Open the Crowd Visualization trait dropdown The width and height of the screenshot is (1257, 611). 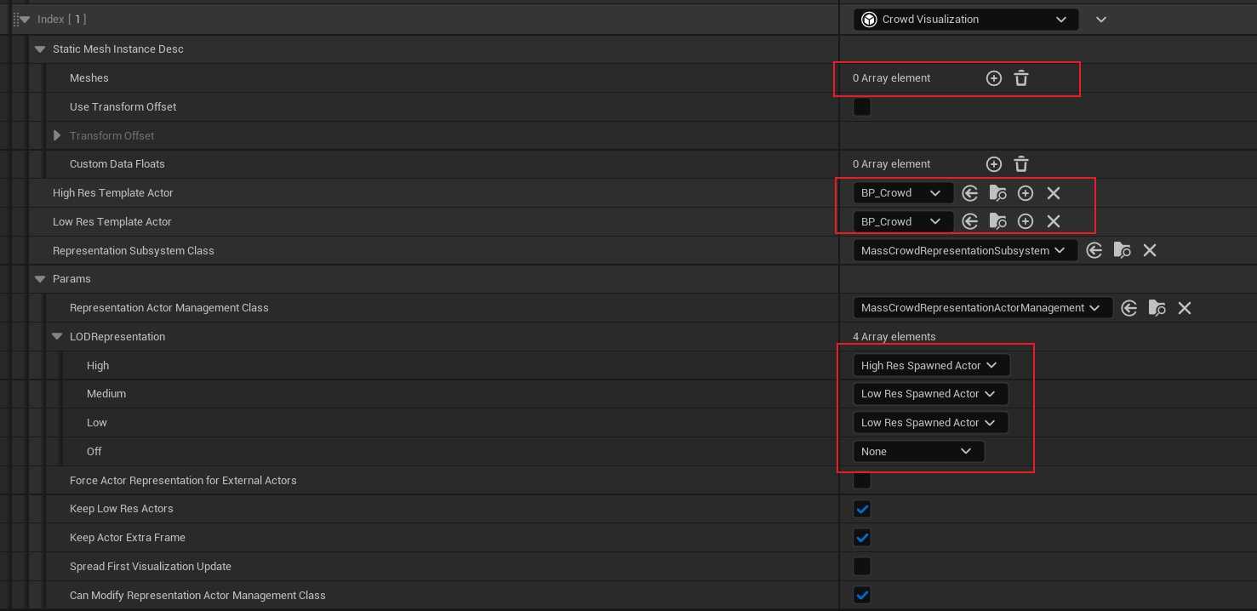click(x=967, y=20)
